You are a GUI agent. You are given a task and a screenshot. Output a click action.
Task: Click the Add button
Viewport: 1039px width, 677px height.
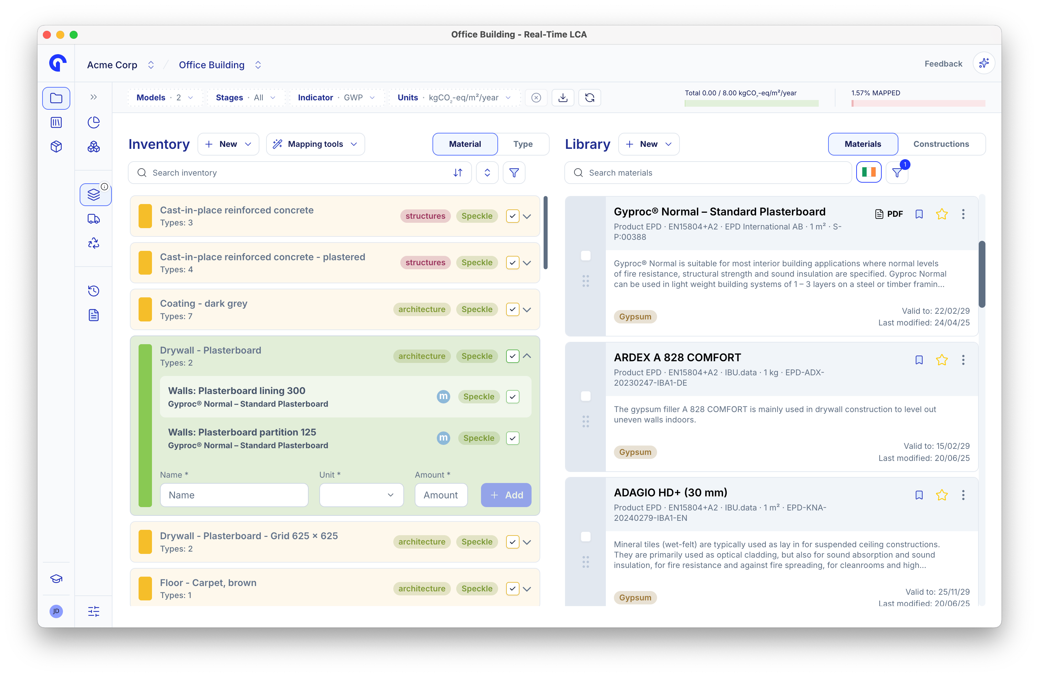[x=506, y=495]
